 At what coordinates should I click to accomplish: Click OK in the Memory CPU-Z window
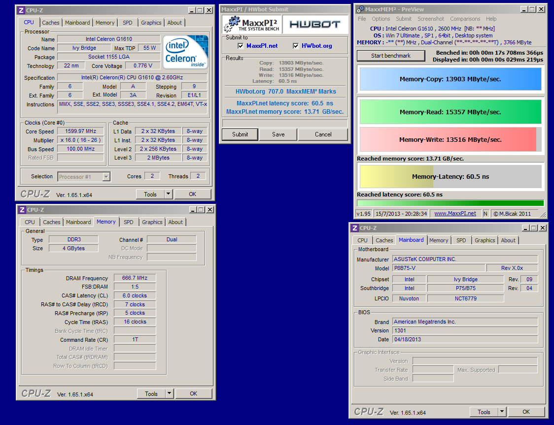(x=194, y=393)
